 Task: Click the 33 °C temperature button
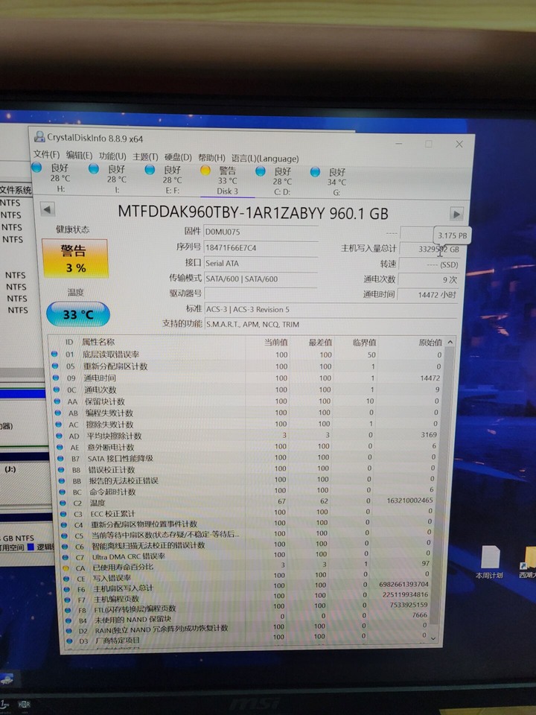point(78,314)
